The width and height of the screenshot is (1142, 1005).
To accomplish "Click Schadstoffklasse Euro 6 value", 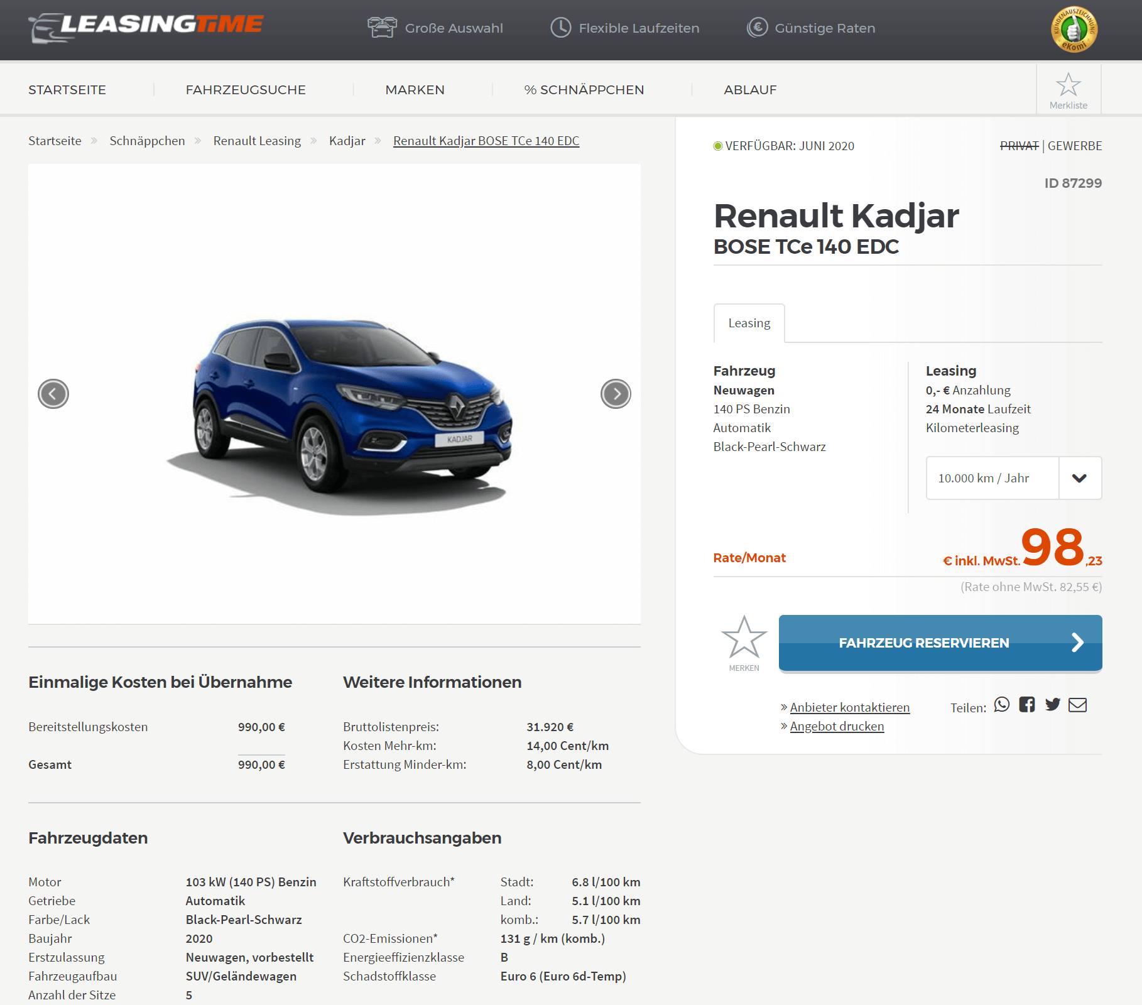I will (x=563, y=976).
